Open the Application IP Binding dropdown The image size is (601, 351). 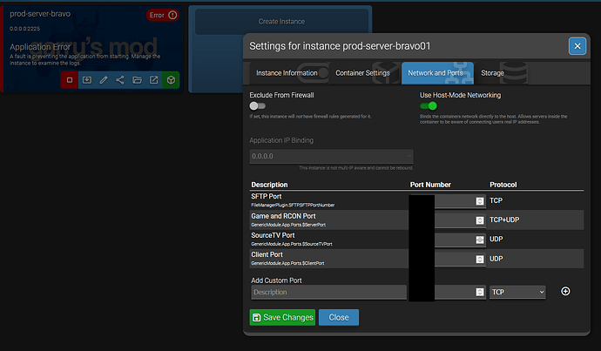click(x=331, y=157)
